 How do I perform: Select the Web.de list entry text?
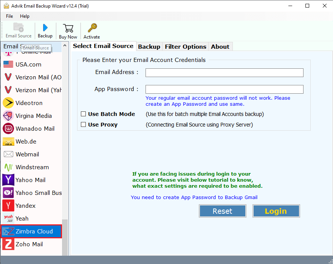(x=26, y=142)
